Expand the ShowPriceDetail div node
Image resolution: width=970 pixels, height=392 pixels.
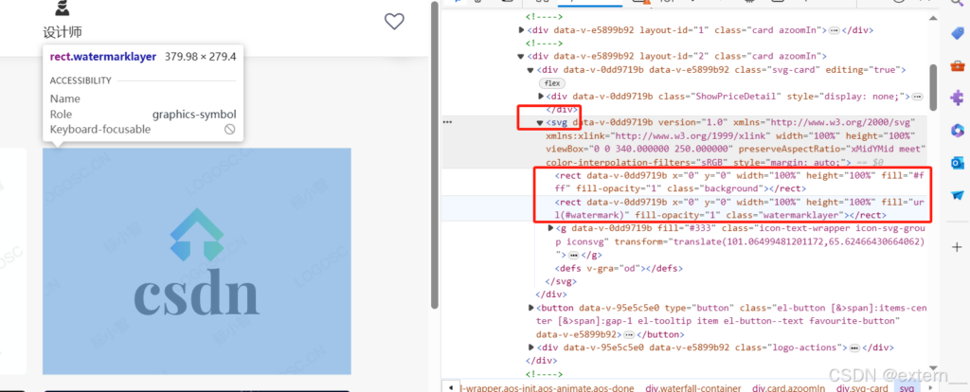point(541,97)
